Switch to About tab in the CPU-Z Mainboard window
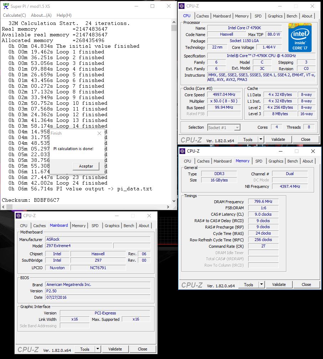Viewport: 323px width, 359px height. (x=144, y=226)
